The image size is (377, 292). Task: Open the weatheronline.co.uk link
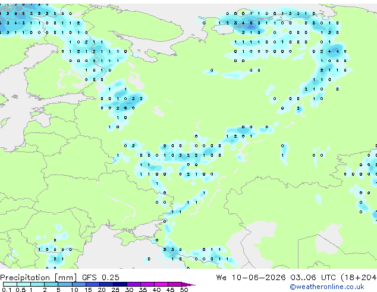pos(327,287)
